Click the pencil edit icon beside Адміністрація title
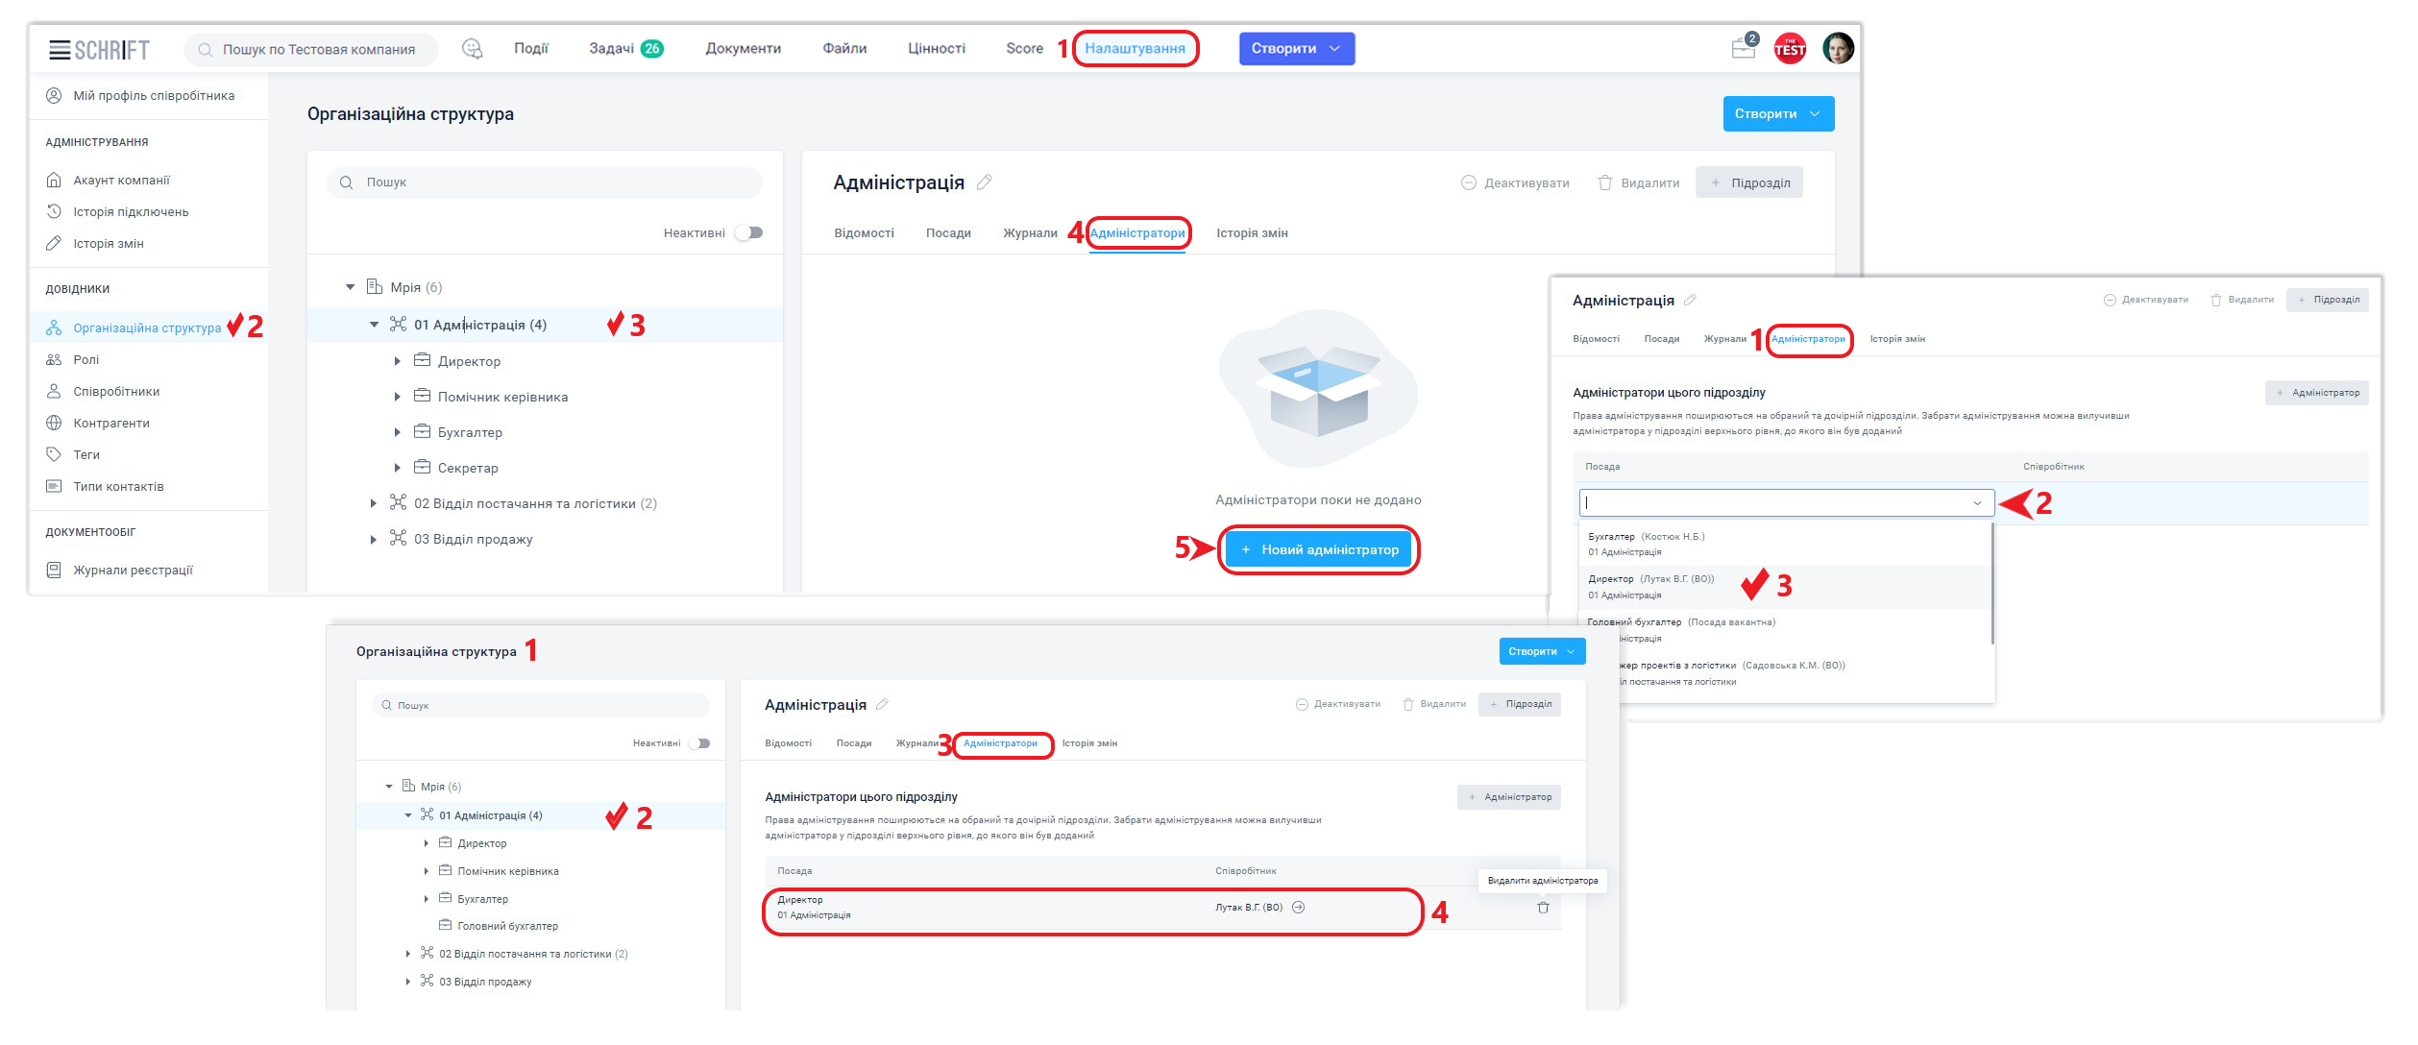The height and width of the screenshot is (1045, 2418). click(x=985, y=182)
